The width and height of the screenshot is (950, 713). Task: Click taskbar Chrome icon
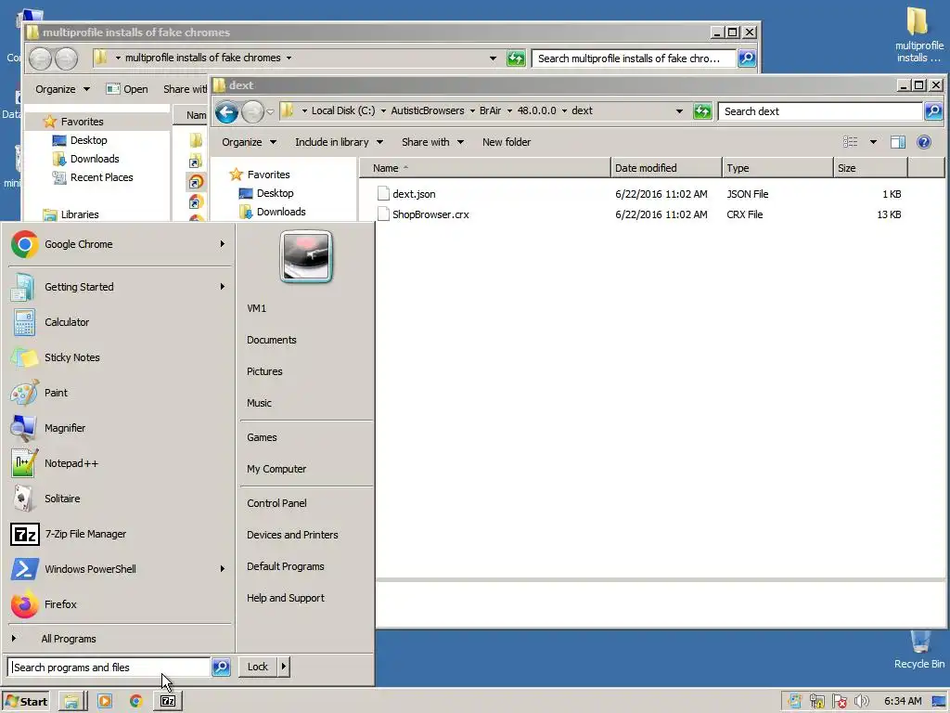tap(135, 702)
